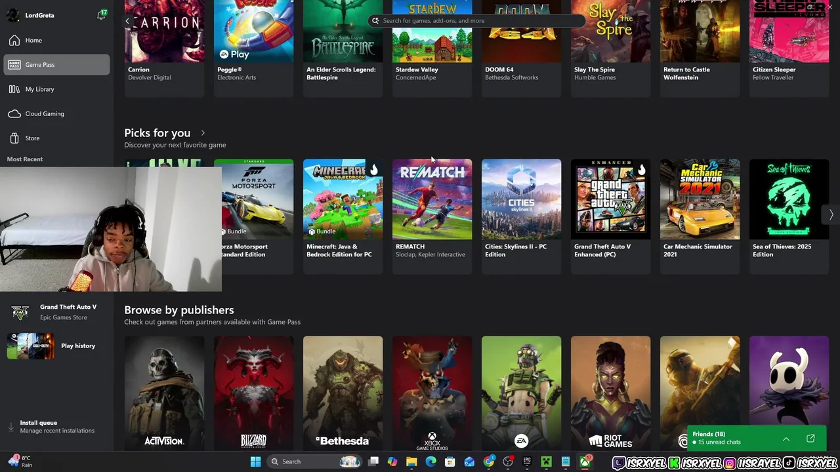Open Install queue at sidebar bottom
Image resolution: width=840 pixels, height=472 pixels.
[56, 427]
